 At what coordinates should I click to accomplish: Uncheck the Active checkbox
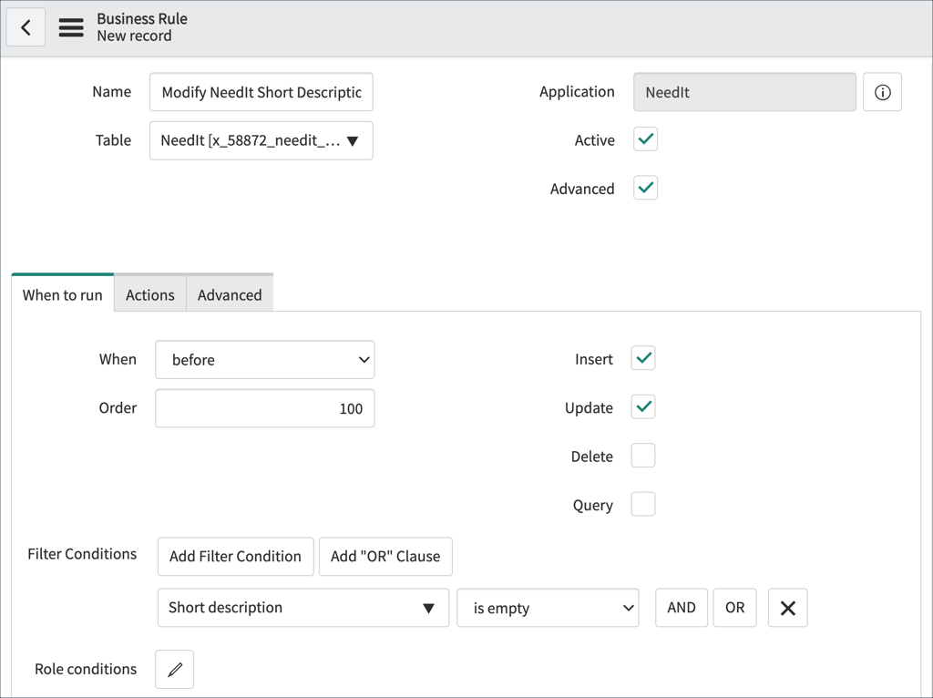tap(645, 139)
